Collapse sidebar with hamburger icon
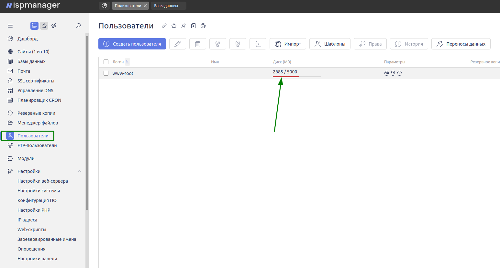Viewport: 500px width, 268px height. 10,26
